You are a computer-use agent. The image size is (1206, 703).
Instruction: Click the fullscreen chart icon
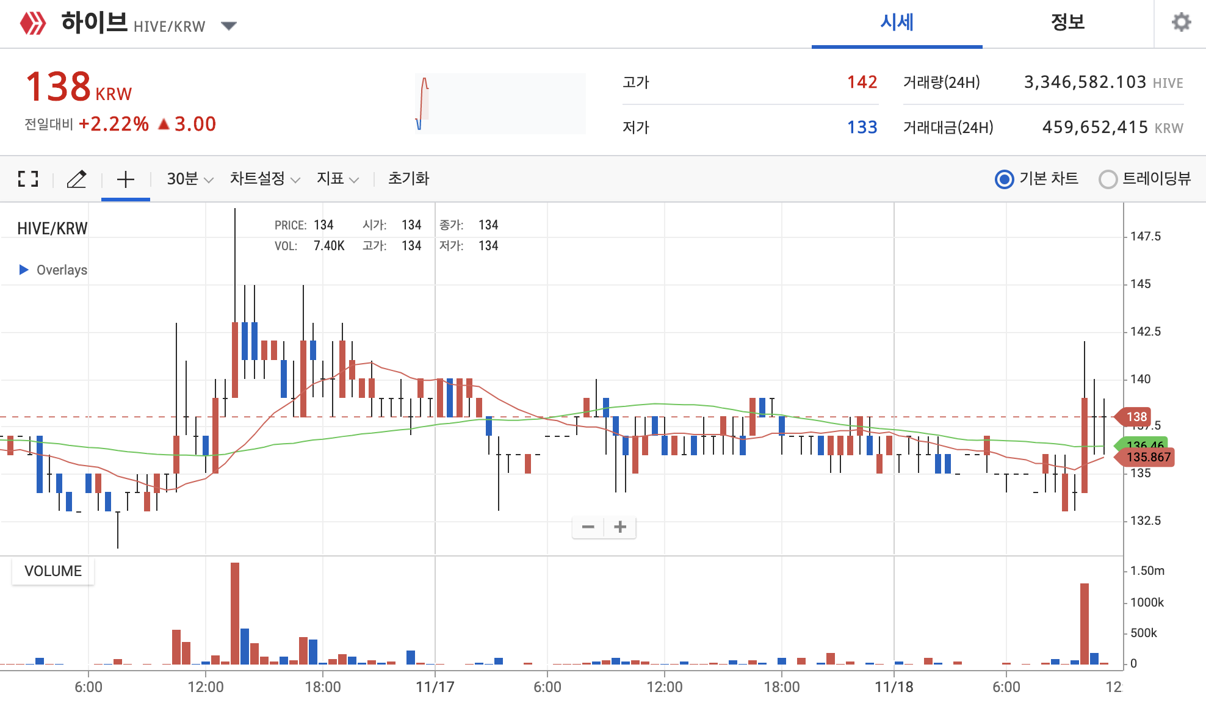tap(28, 179)
